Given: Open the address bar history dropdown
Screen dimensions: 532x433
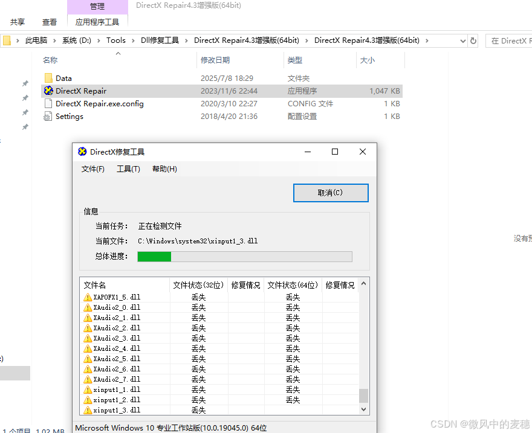Looking at the screenshot, I should point(462,41).
